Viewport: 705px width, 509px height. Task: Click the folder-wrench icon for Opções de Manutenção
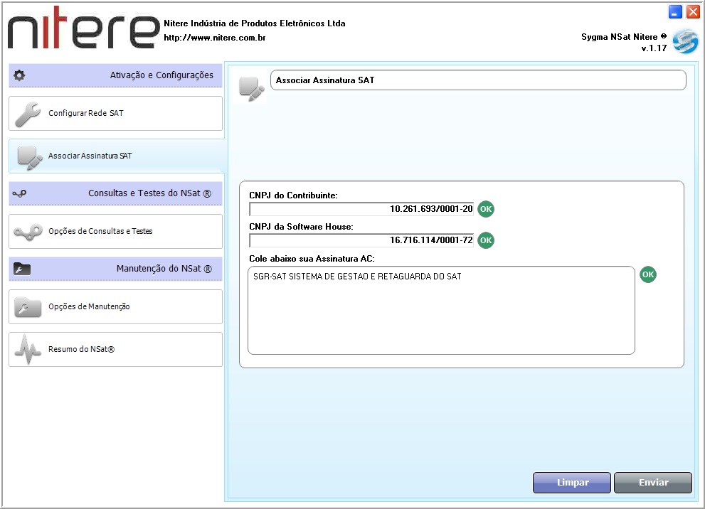click(28, 307)
